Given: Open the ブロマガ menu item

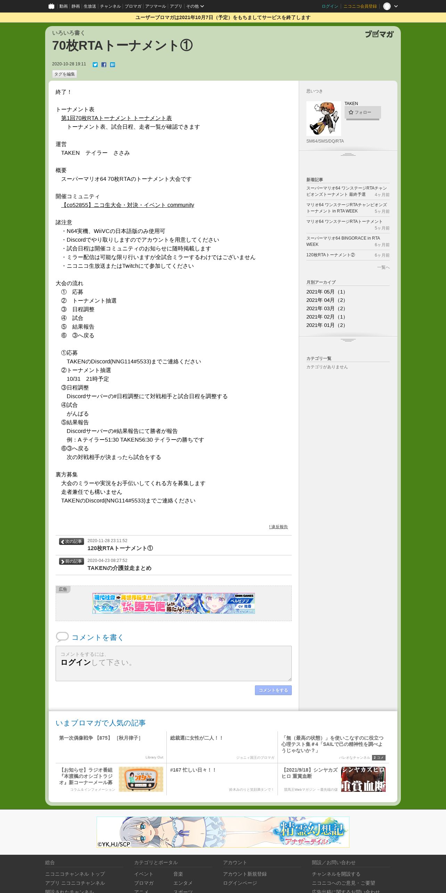Looking at the screenshot, I should point(133,6).
